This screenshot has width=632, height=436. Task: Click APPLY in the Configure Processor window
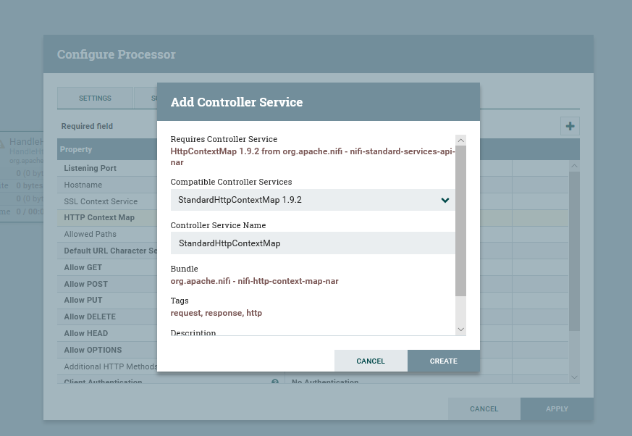click(557, 409)
